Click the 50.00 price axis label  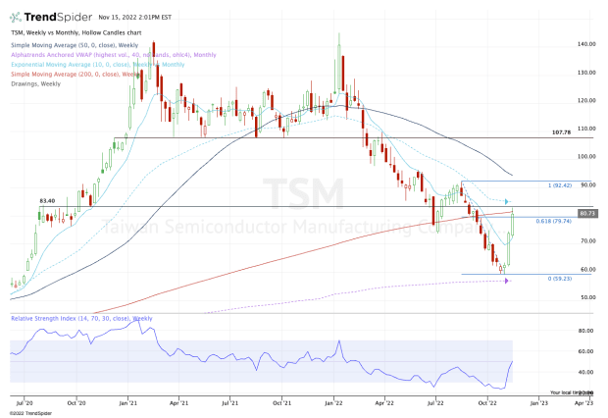pyautogui.click(x=587, y=297)
